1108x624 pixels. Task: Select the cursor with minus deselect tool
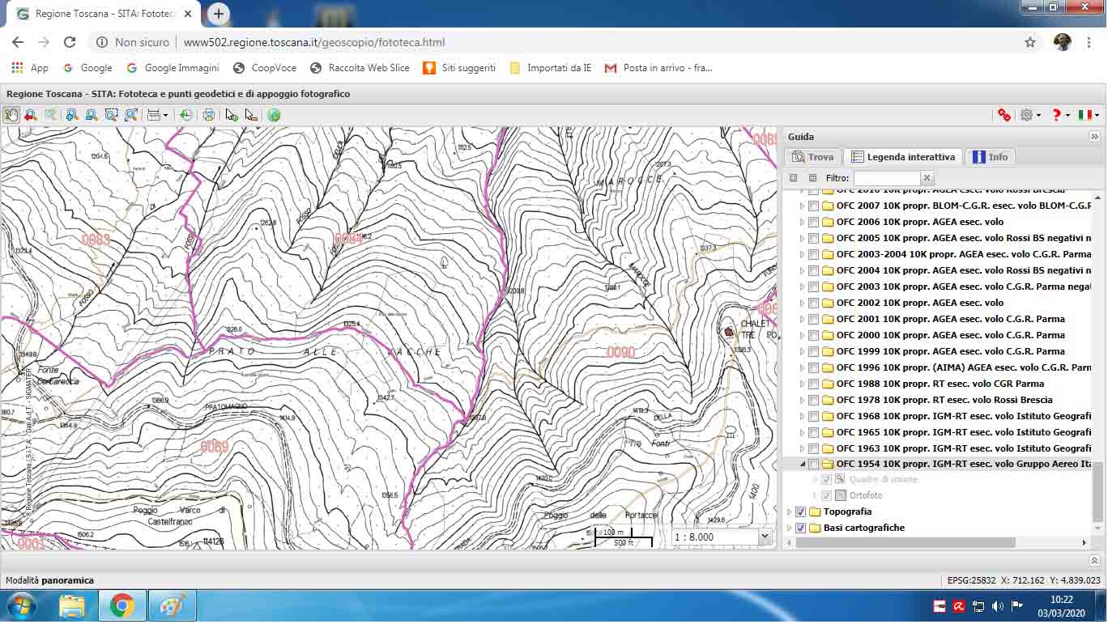251,115
